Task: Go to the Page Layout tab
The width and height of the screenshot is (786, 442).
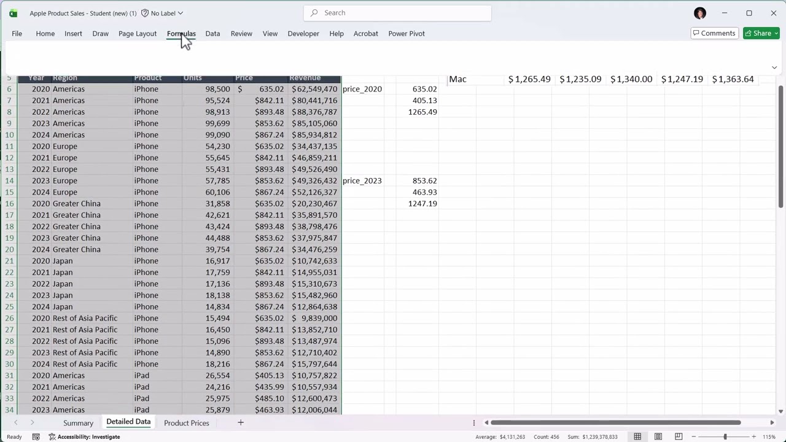Action: 138,34
